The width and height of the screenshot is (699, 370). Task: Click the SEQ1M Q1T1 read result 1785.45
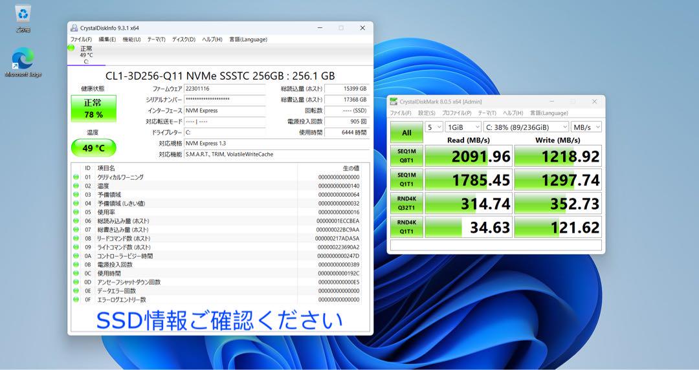(x=469, y=180)
